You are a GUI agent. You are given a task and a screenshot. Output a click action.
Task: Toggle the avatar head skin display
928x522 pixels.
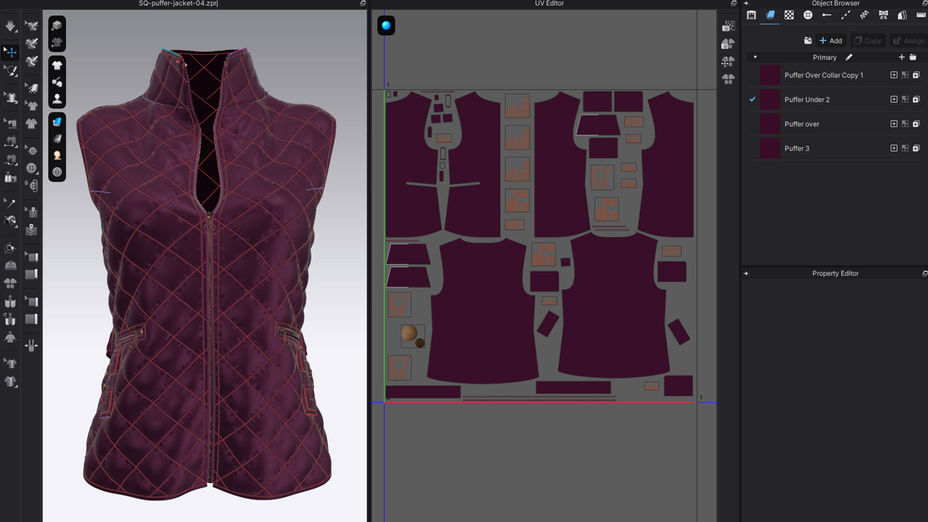tap(57, 155)
